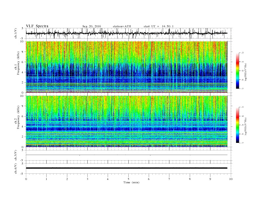The image size is (260, 201).
Task: Click the ch.2 "Frequency (kHz)" axis title
Action: point(18,117)
